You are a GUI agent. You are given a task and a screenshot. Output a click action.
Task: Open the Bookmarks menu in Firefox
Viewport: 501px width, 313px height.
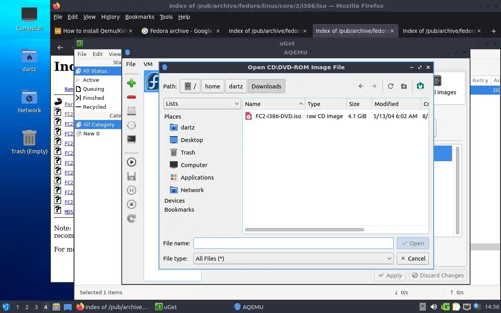point(140,17)
